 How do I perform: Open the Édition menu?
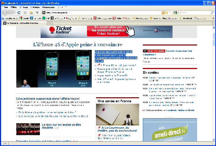point(14,7)
